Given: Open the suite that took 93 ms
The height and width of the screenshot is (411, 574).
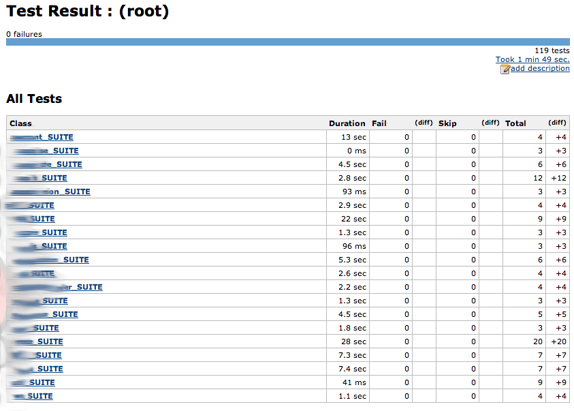Looking at the screenshot, I should (50, 192).
